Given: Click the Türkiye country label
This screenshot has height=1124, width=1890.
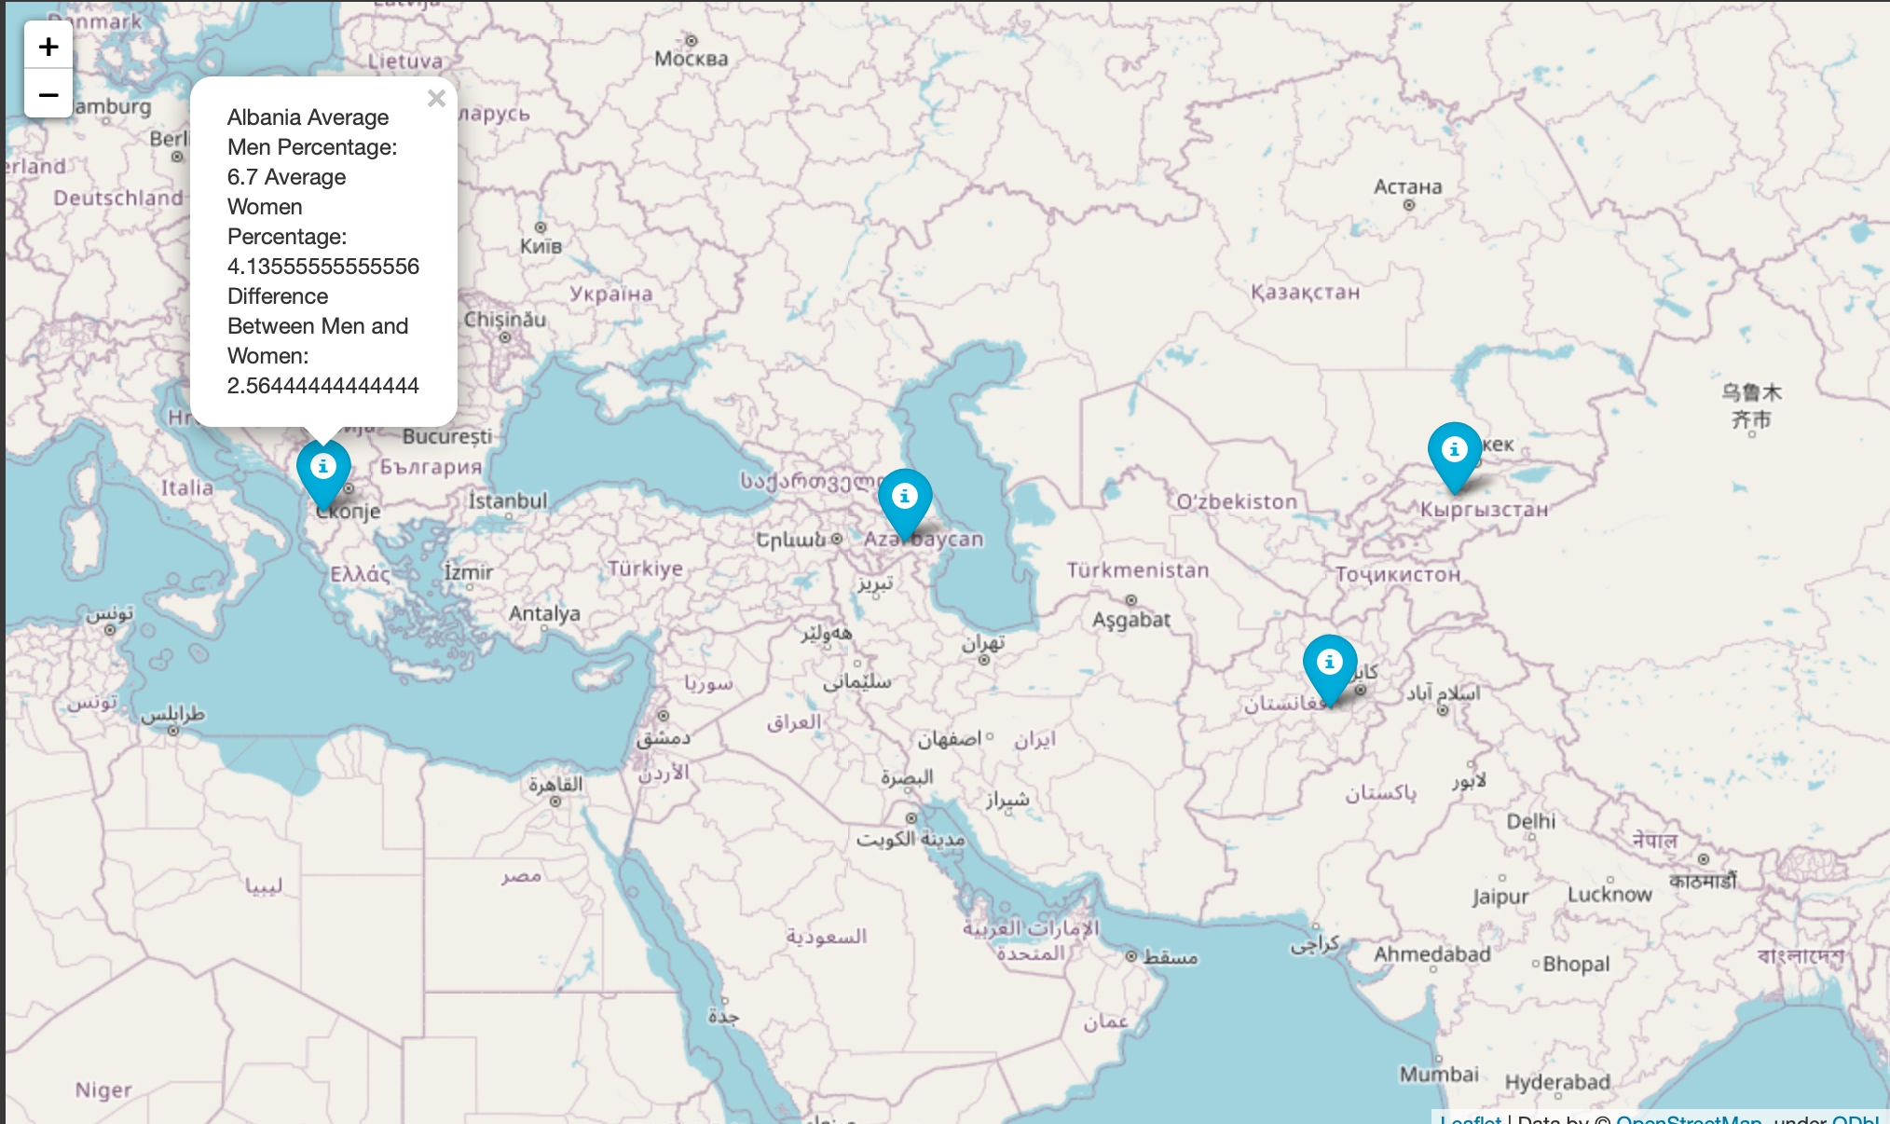Looking at the screenshot, I should pyautogui.click(x=645, y=569).
